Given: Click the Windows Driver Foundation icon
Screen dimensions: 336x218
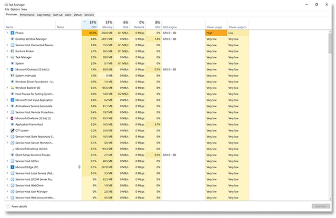Looking at the screenshot, I should tap(13, 81).
